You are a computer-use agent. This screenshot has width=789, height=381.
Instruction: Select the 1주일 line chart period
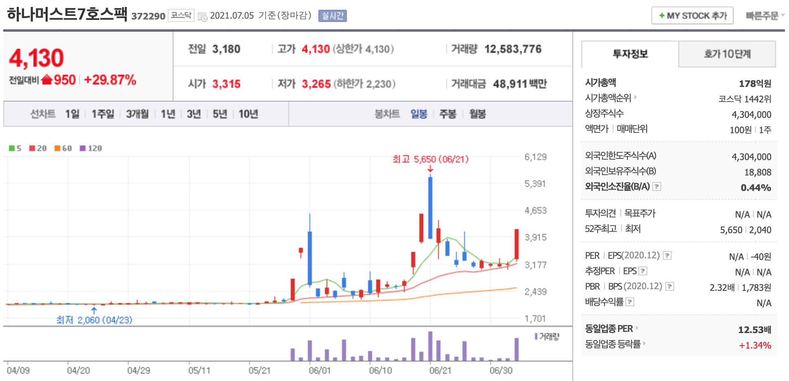(103, 114)
